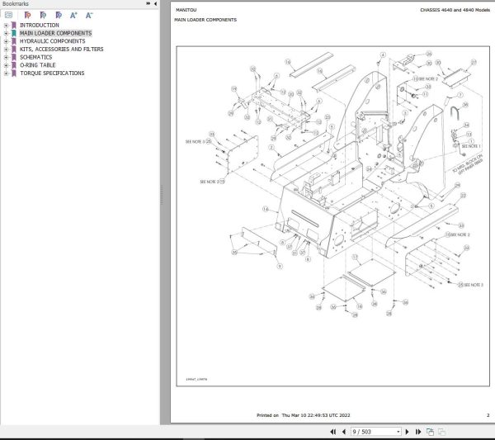Collapse the Bookmarks panel with the left arrow
The width and height of the screenshot is (495, 440).
point(155,3)
